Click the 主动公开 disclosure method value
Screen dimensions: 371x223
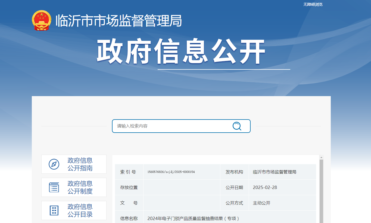[x=261, y=203]
